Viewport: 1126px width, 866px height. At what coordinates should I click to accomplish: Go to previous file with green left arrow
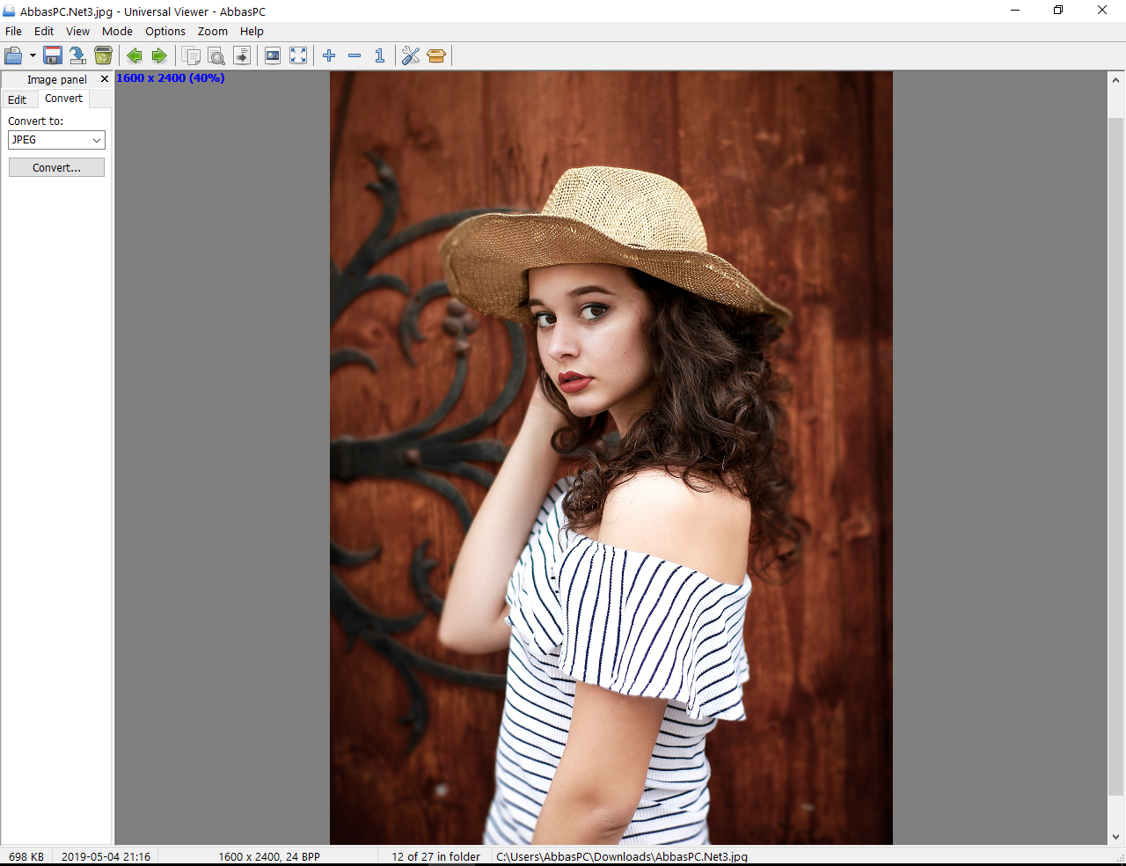coord(135,55)
